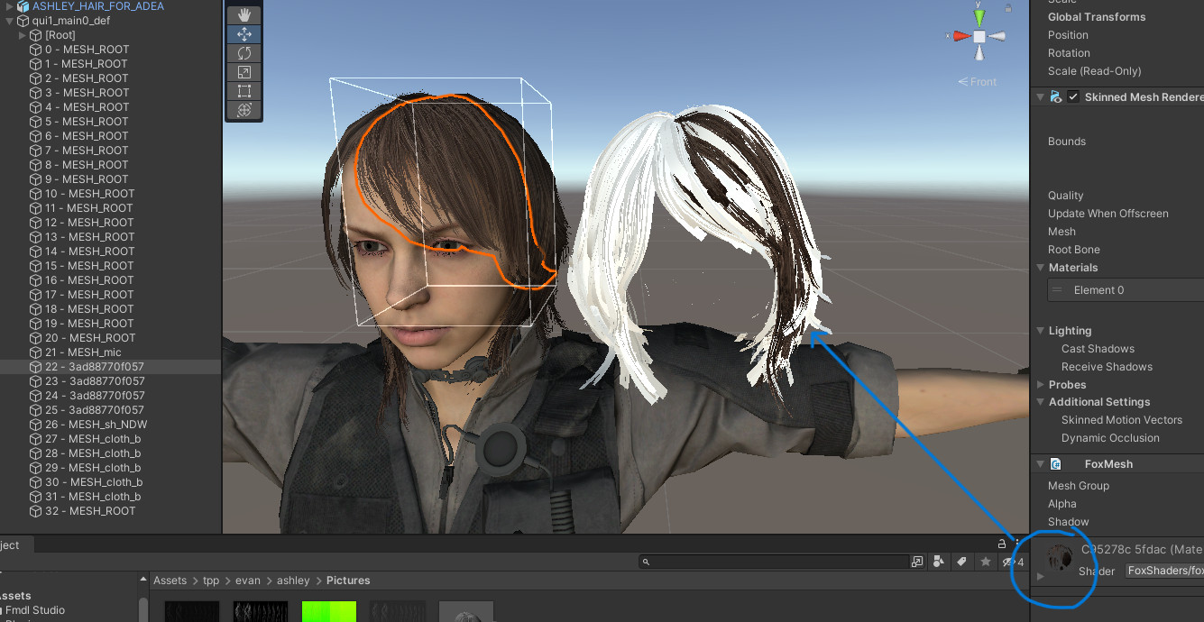The height and width of the screenshot is (622, 1204).
Task: Select the Rotate tool
Action: pyautogui.click(x=244, y=53)
